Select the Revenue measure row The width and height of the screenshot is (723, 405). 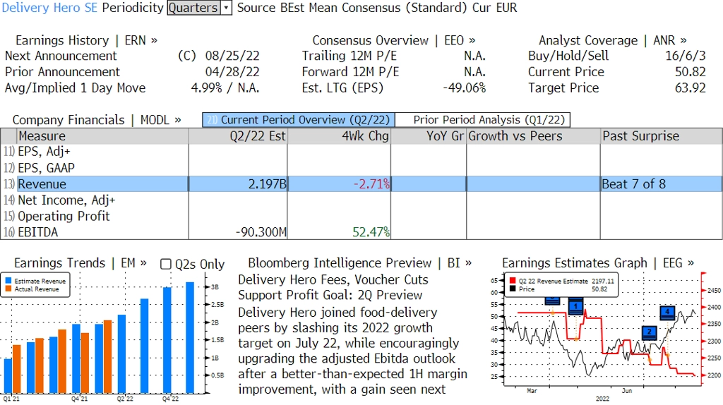point(361,184)
